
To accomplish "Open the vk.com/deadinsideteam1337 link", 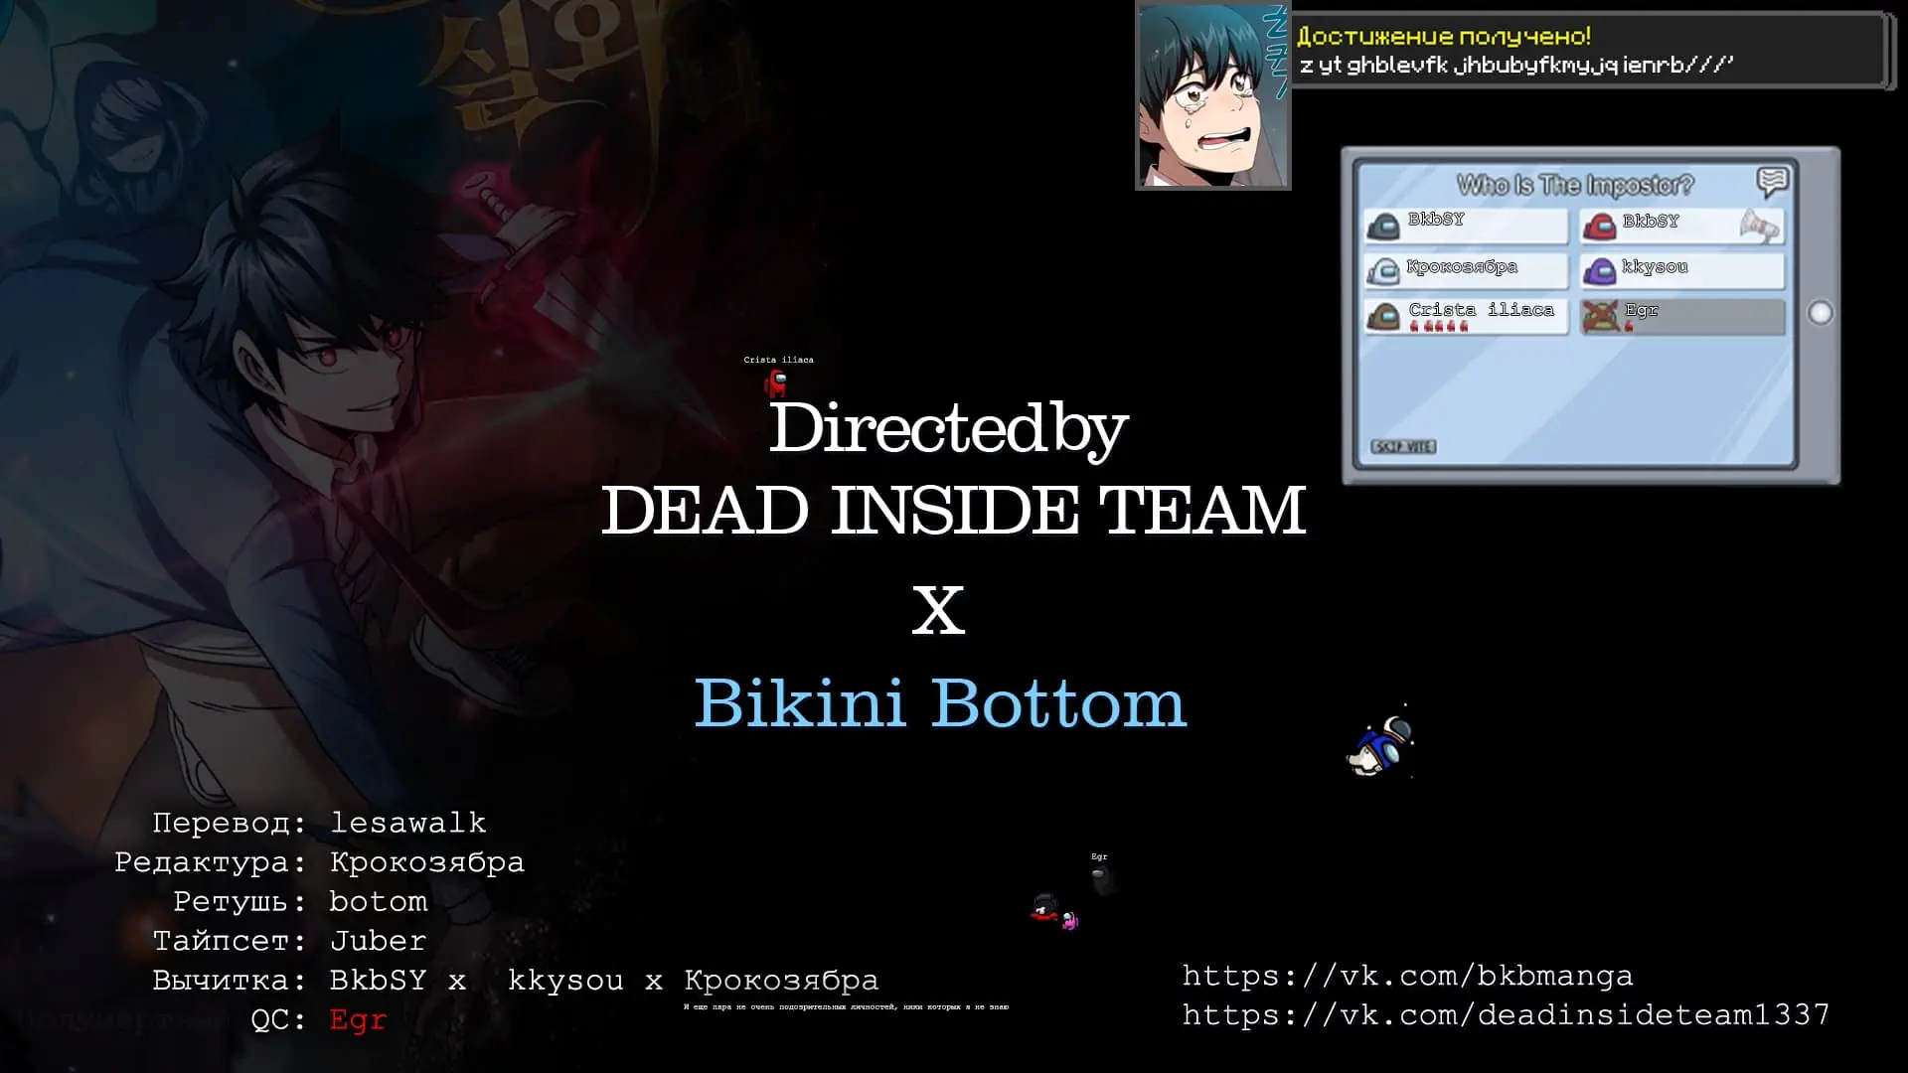I will click(x=1505, y=1015).
